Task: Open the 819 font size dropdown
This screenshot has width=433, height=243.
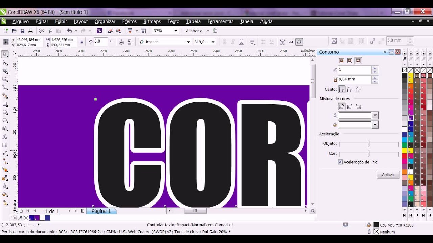Action: pyautogui.click(x=213, y=42)
